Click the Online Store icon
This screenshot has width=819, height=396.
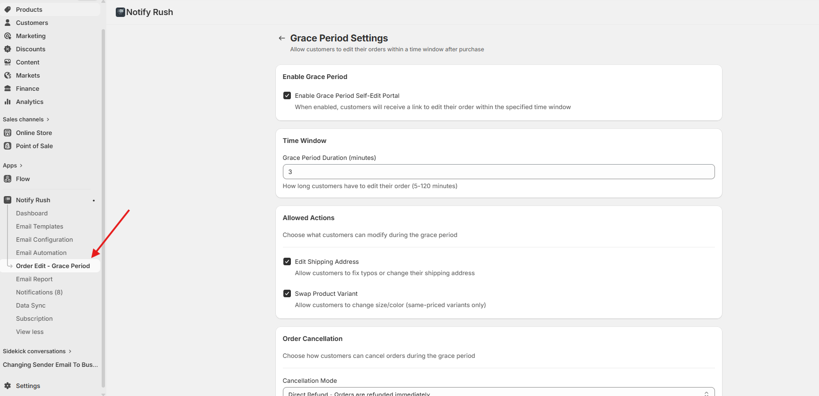(x=8, y=133)
